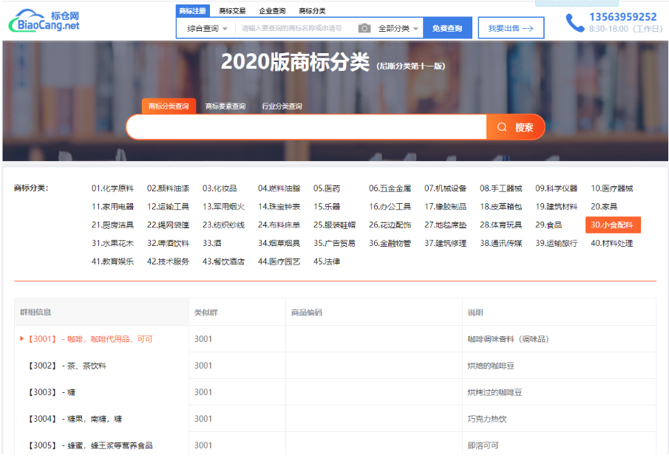Switch to the 商标交易 top tab
This screenshot has width=669, height=472.
[x=232, y=11]
